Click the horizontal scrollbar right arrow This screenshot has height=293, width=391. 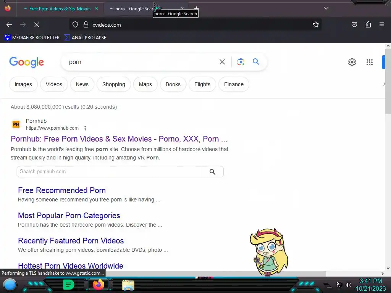coord(383,274)
